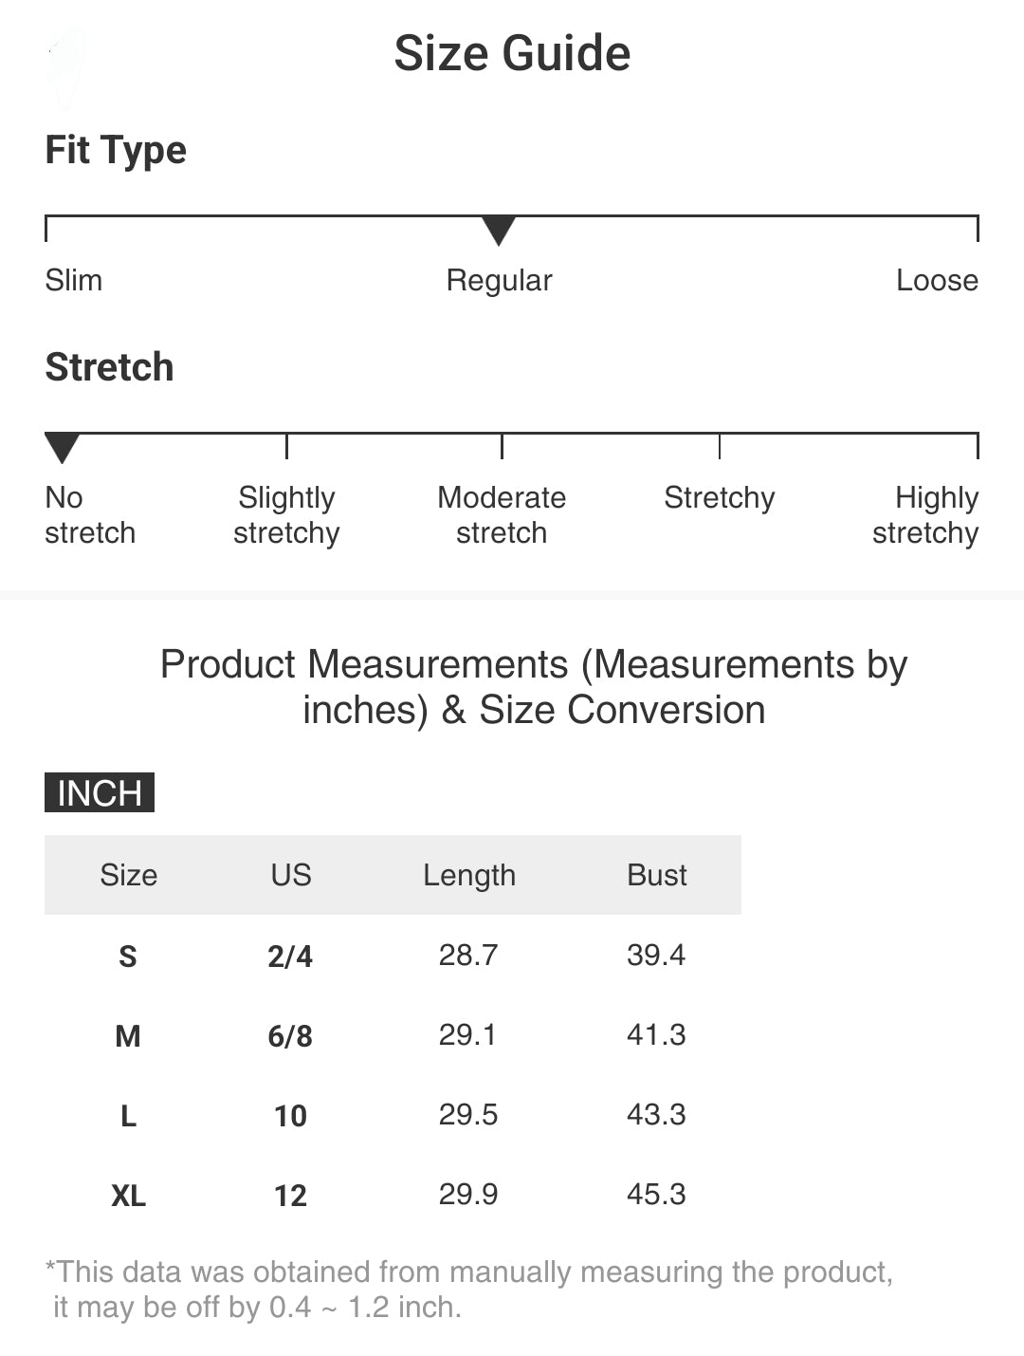
Task: Select the Moderate stretch label
Action: pos(502,514)
